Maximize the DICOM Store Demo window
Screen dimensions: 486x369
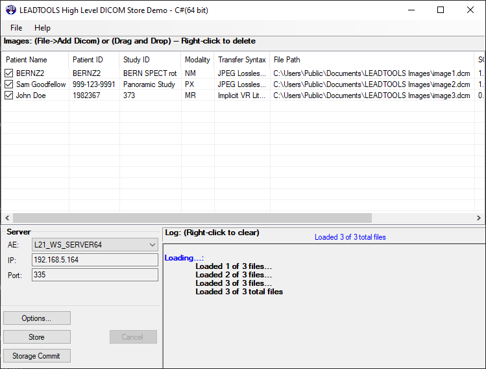coord(441,10)
